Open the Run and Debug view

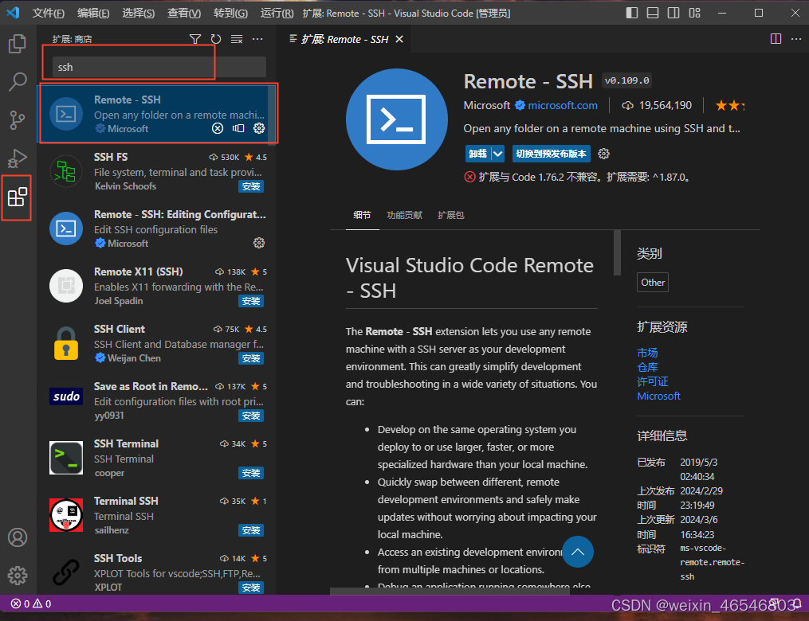tap(17, 158)
